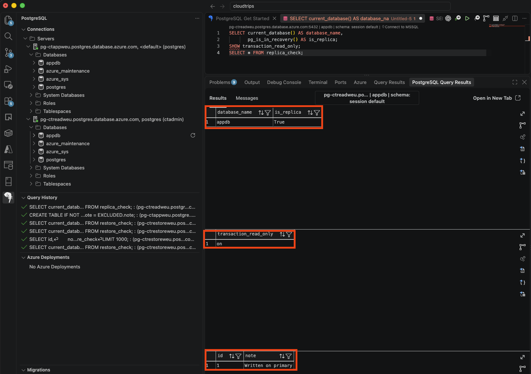Open the SQL Server database view icon
Viewport: 531px width, 374px height.
pos(8,165)
